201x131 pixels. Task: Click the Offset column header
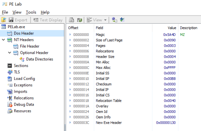click(73, 28)
